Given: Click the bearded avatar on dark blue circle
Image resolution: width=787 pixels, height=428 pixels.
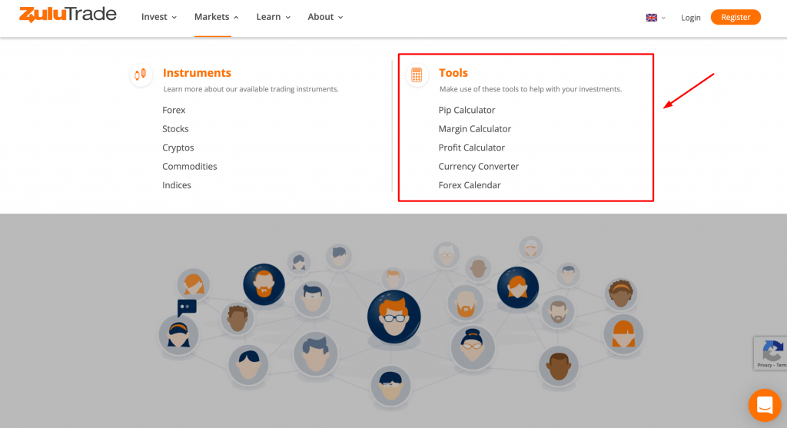Looking at the screenshot, I should coord(264,284).
